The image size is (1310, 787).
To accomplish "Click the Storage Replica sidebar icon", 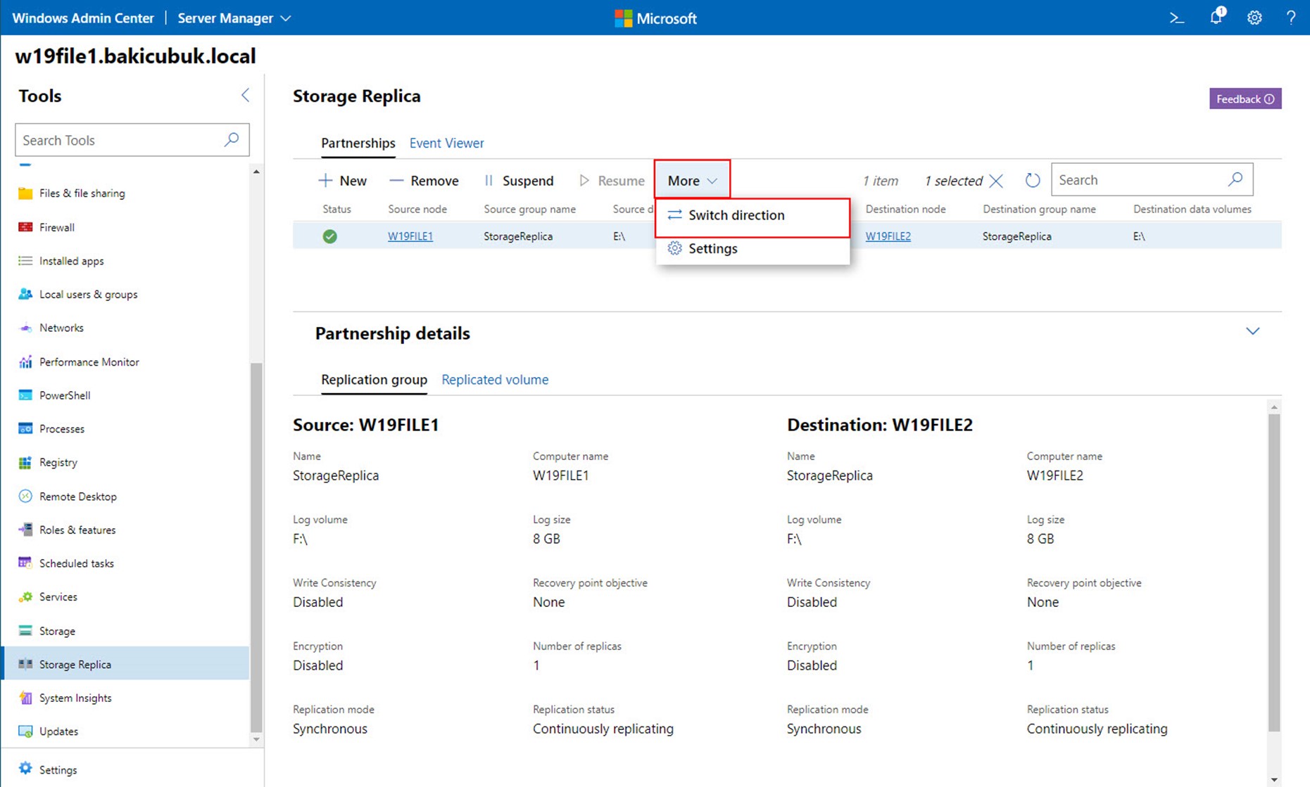I will point(25,664).
